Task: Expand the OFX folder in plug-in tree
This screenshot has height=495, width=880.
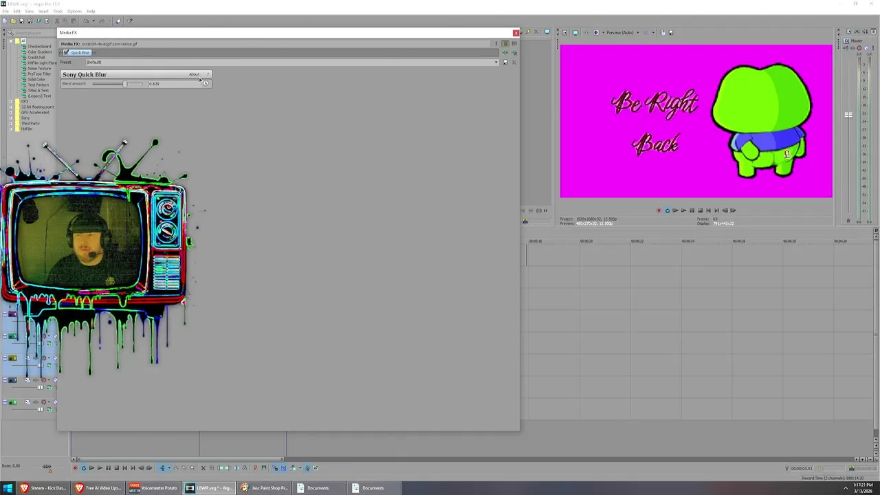Action: pos(10,102)
